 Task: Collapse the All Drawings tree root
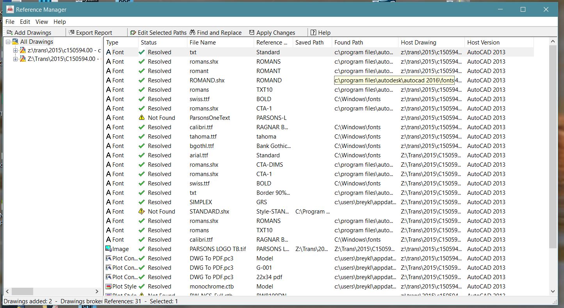tap(7, 41)
